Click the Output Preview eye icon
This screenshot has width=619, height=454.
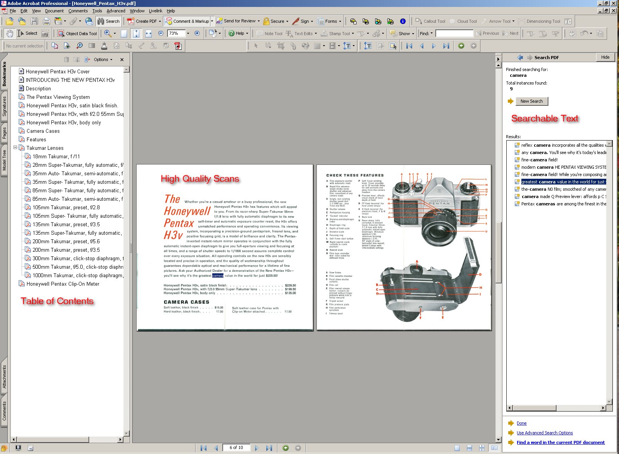(x=67, y=46)
